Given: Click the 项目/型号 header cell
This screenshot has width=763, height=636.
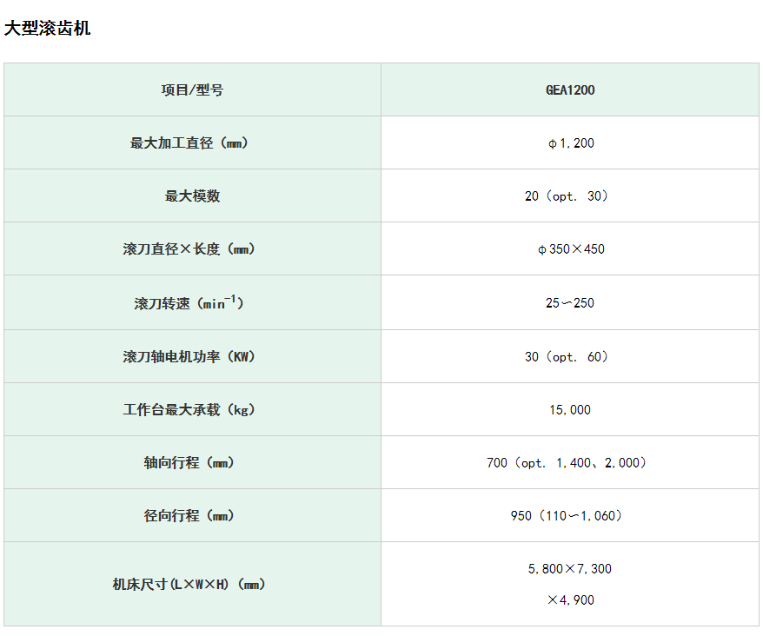Looking at the screenshot, I should tap(192, 90).
